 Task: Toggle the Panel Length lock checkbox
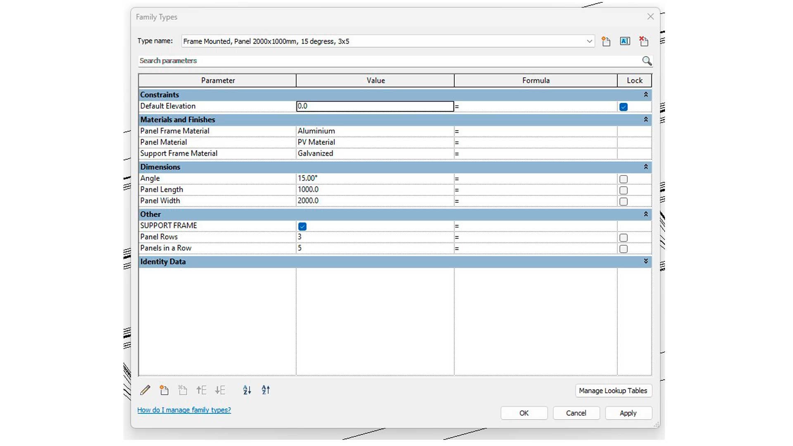coord(624,190)
